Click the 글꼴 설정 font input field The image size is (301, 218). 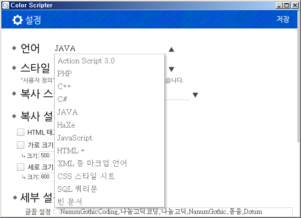pos(174,212)
